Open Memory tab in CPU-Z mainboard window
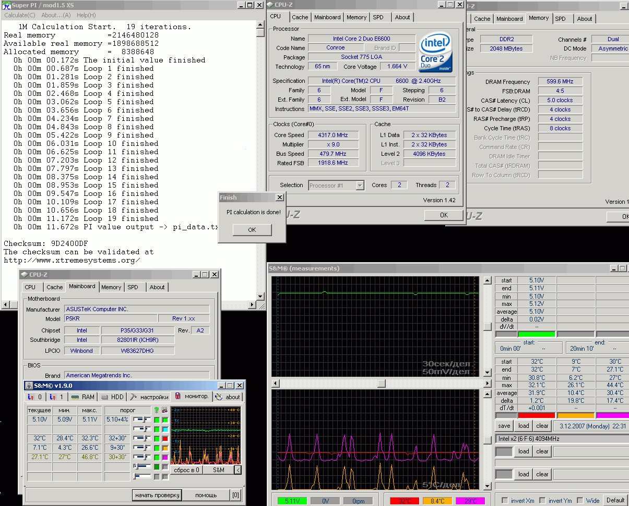This screenshot has width=629, height=506. pos(111,287)
